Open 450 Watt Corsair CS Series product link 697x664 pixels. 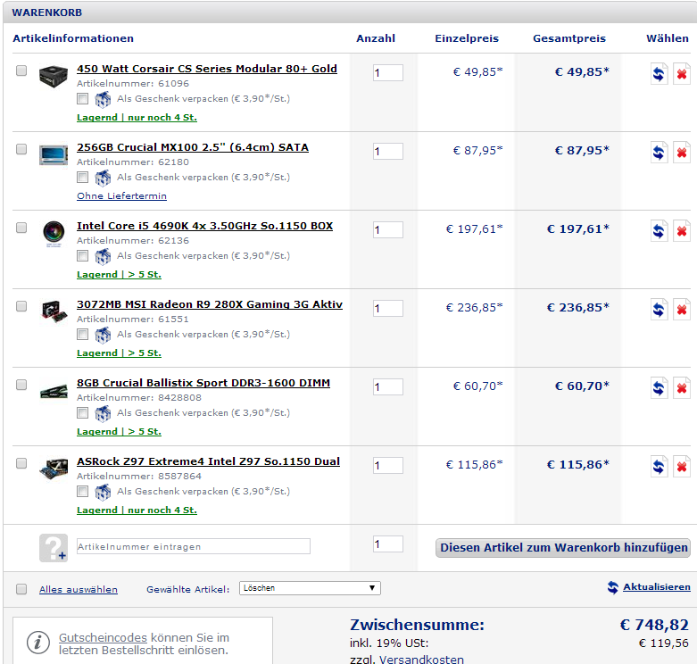(207, 69)
